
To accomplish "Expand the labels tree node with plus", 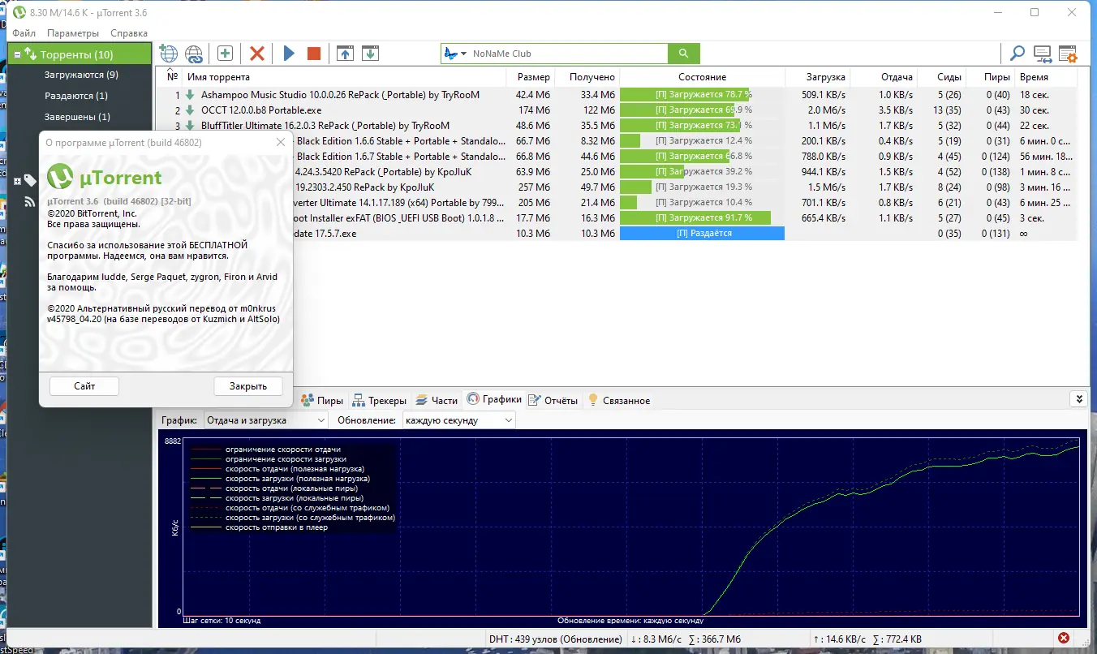I will tap(18, 180).
